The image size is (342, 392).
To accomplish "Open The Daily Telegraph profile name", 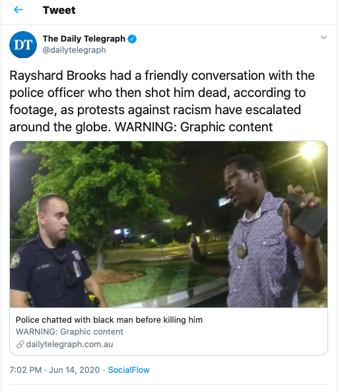I will pos(84,39).
